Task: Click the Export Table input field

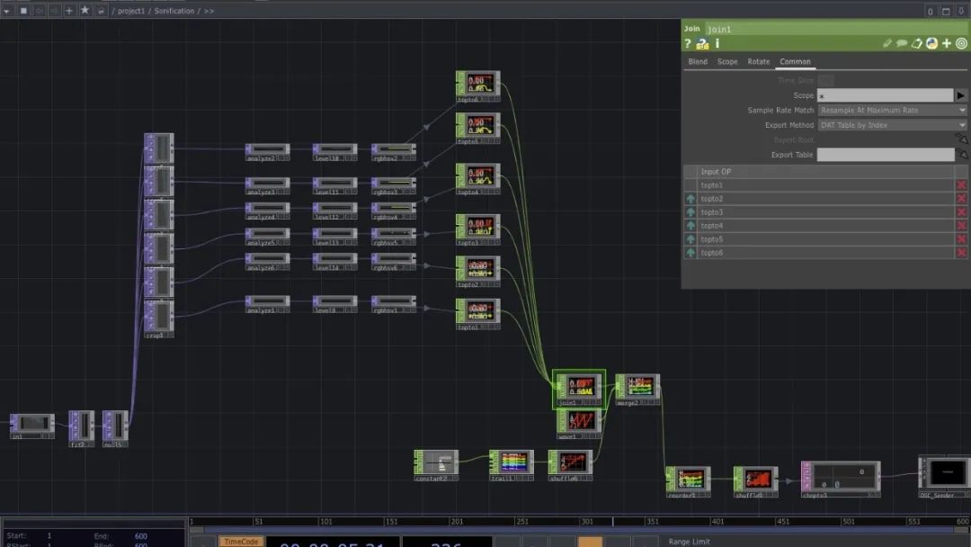Action: click(x=885, y=155)
